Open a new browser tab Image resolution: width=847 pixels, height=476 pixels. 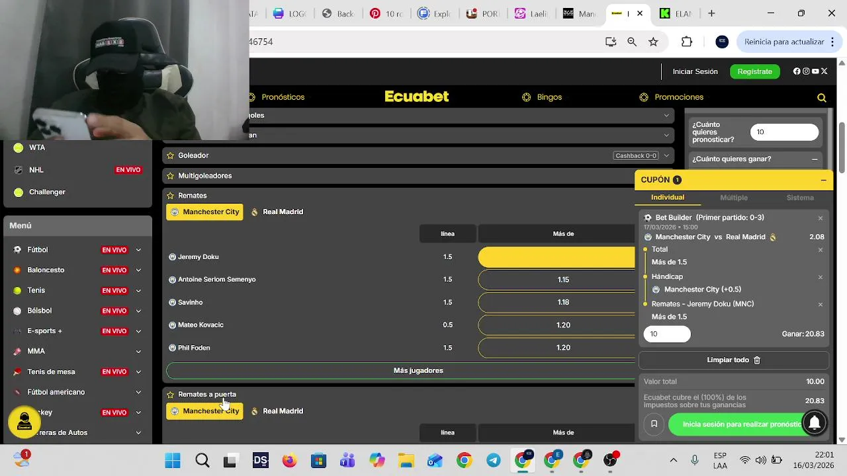point(711,13)
